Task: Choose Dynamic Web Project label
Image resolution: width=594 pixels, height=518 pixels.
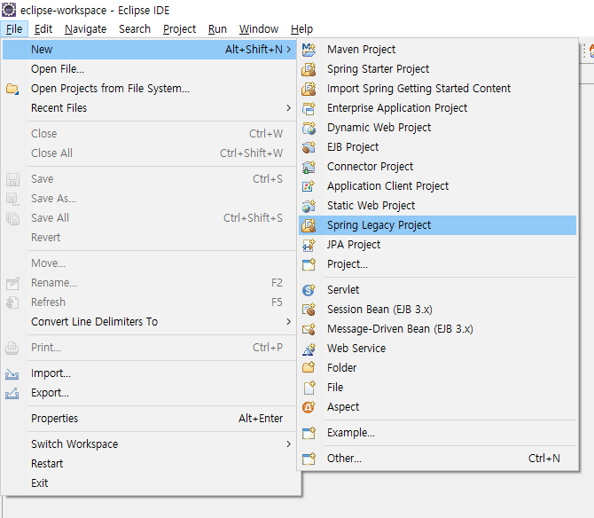Action: (379, 128)
